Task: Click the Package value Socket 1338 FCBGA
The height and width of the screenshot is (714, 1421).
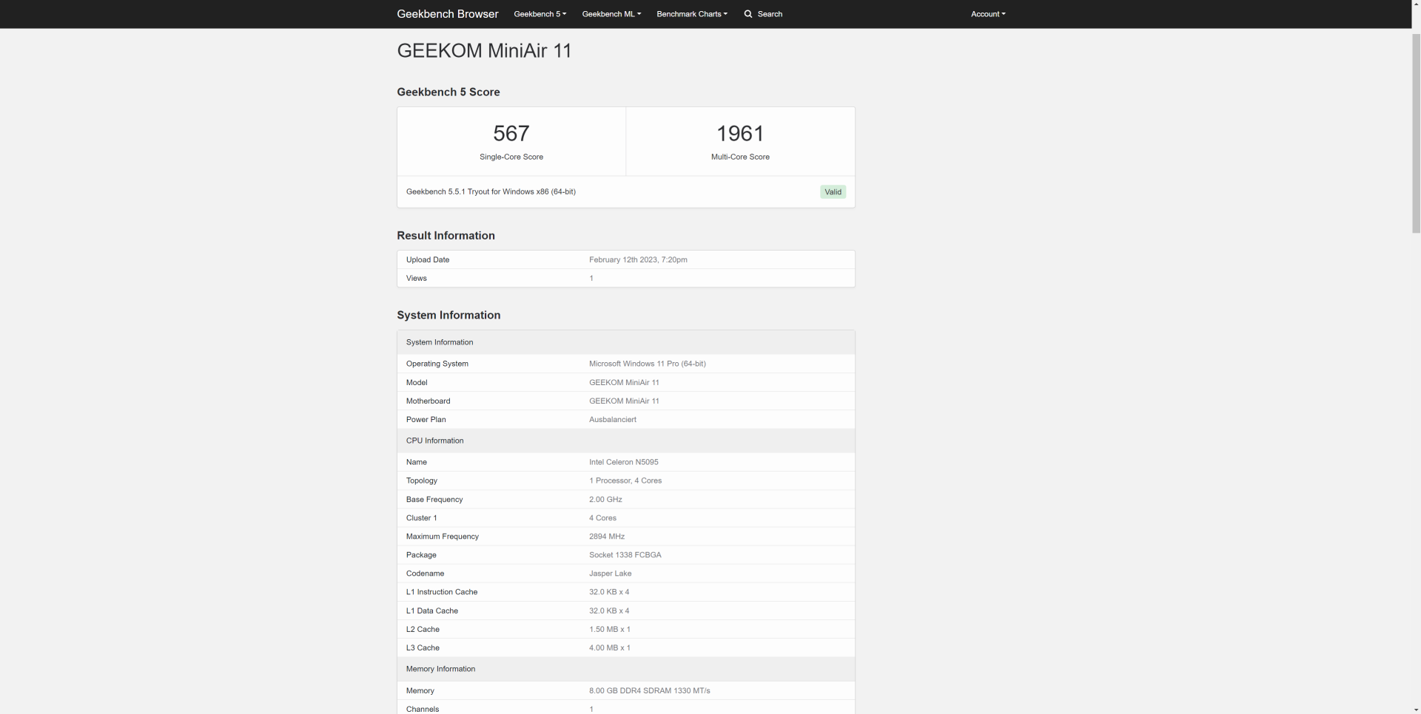Action: 625,555
